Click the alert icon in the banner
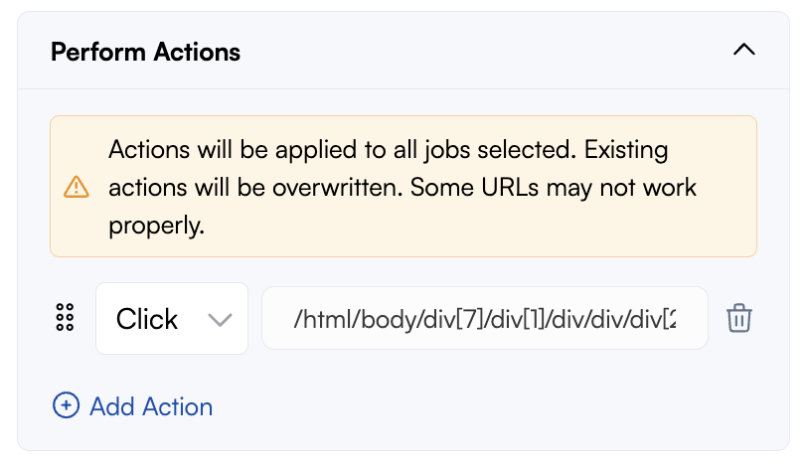807x465 pixels. pyautogui.click(x=77, y=187)
